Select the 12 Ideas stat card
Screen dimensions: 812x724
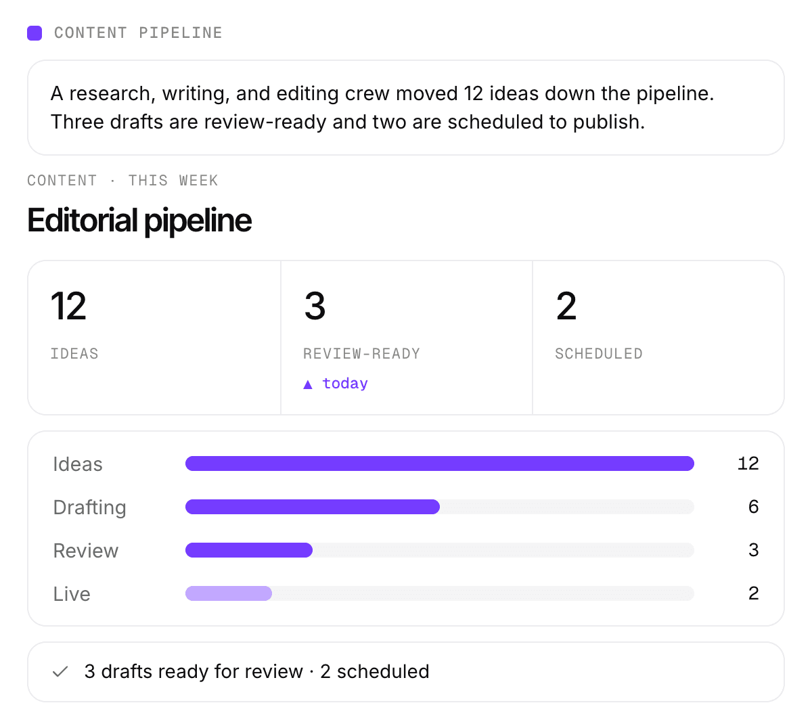click(x=154, y=338)
